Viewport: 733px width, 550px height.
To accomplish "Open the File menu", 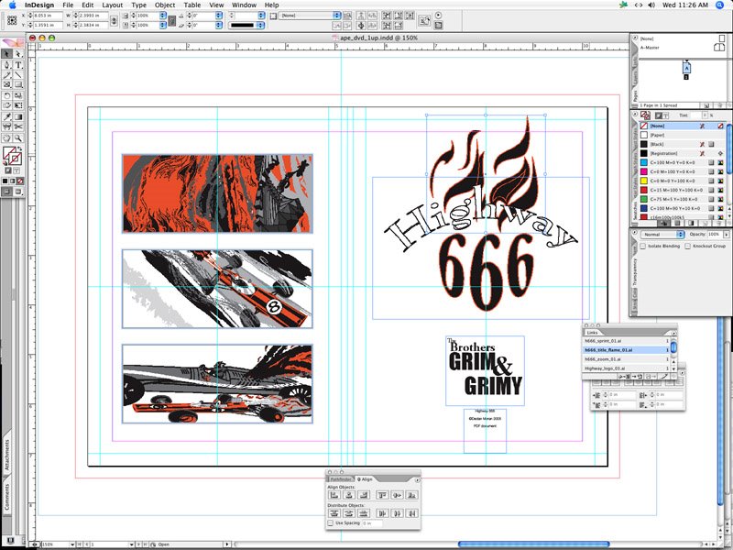I will coord(68,5).
